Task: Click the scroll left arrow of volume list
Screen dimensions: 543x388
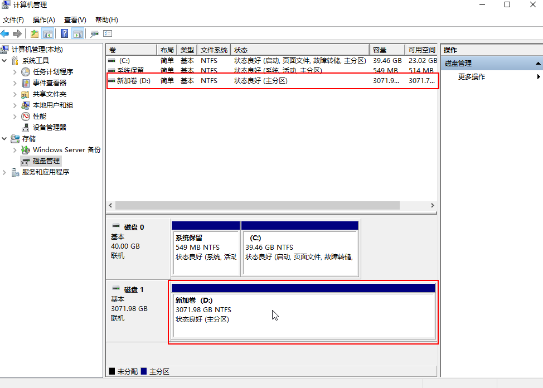Action: (110, 206)
